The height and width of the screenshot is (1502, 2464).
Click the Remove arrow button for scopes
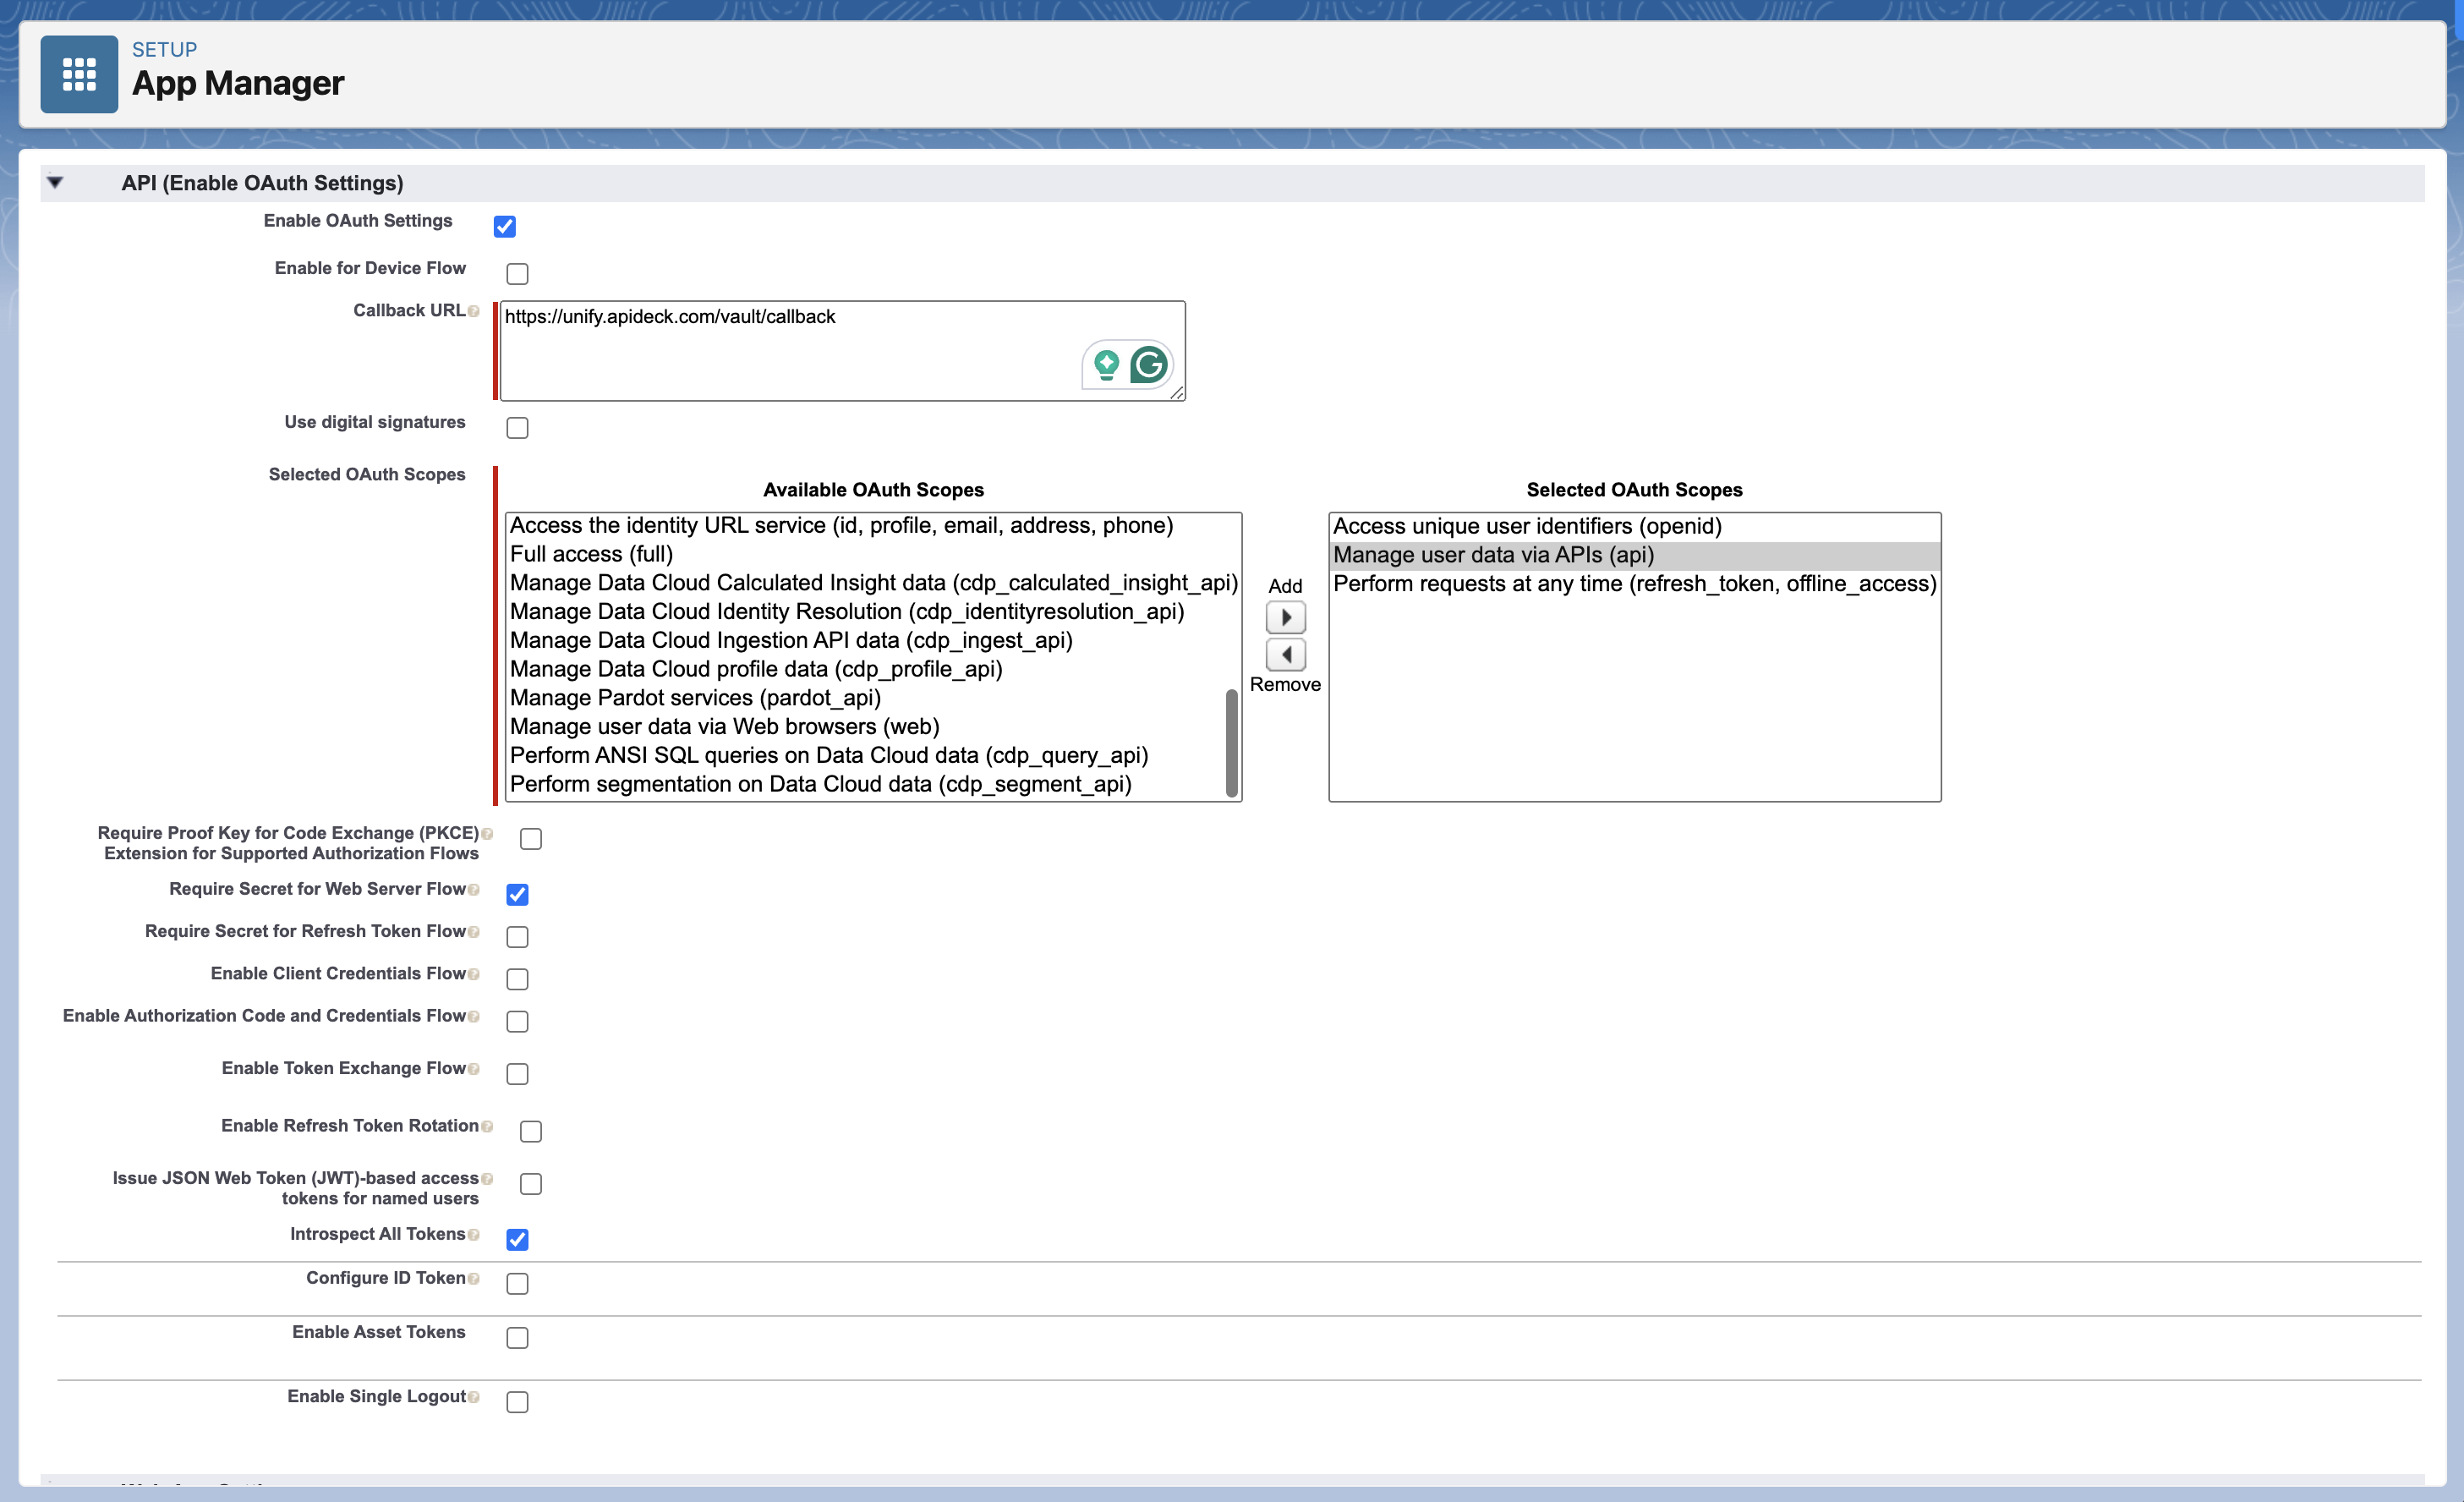point(1285,655)
